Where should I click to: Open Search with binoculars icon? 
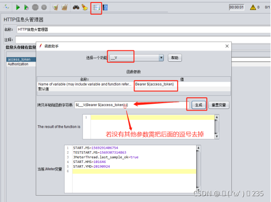(x=76, y=7)
